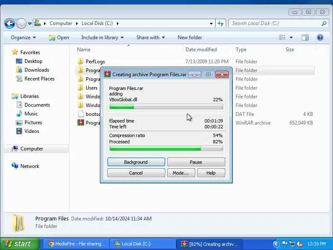Click WinRAR icon in dialog title bar
Screen dimensions: 333x250
click(107, 74)
